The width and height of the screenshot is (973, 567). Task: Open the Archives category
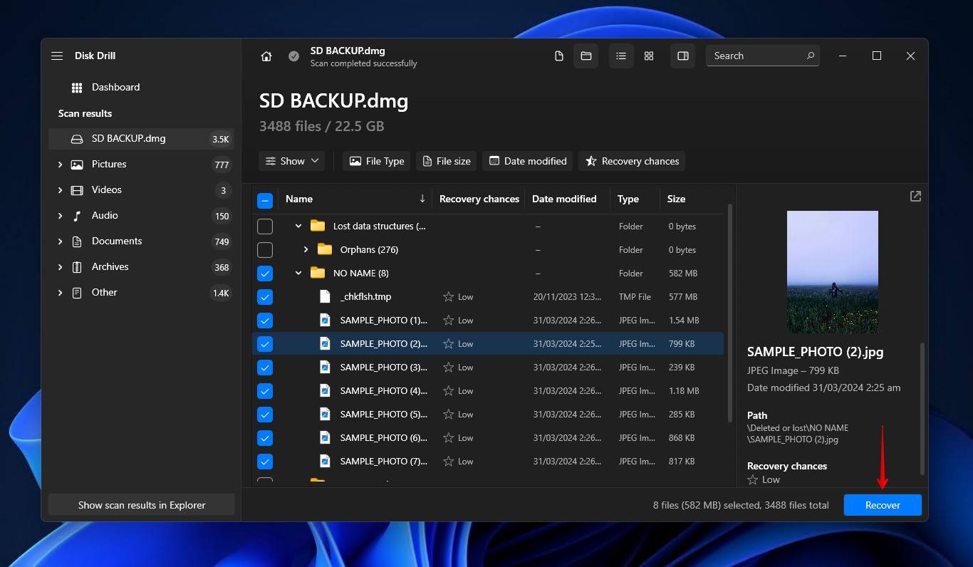point(140,267)
